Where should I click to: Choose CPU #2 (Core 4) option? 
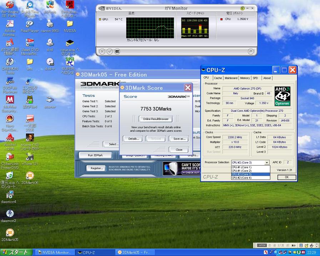coord(251,178)
